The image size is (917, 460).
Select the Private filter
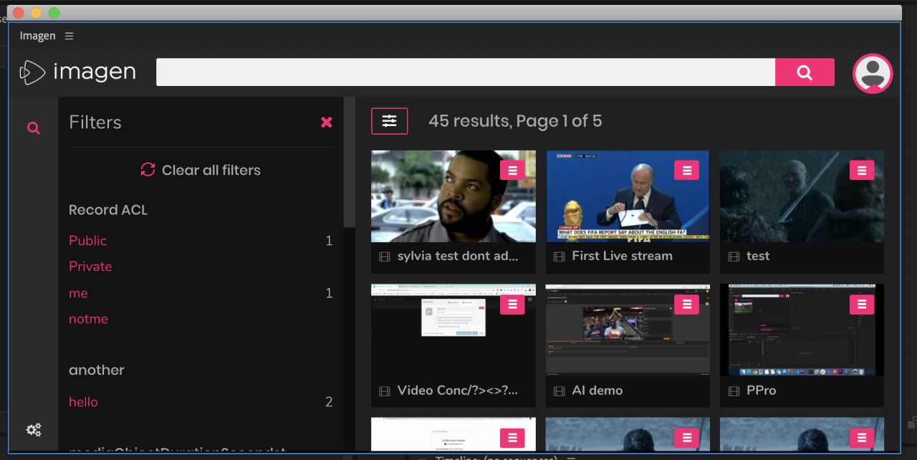coord(90,267)
